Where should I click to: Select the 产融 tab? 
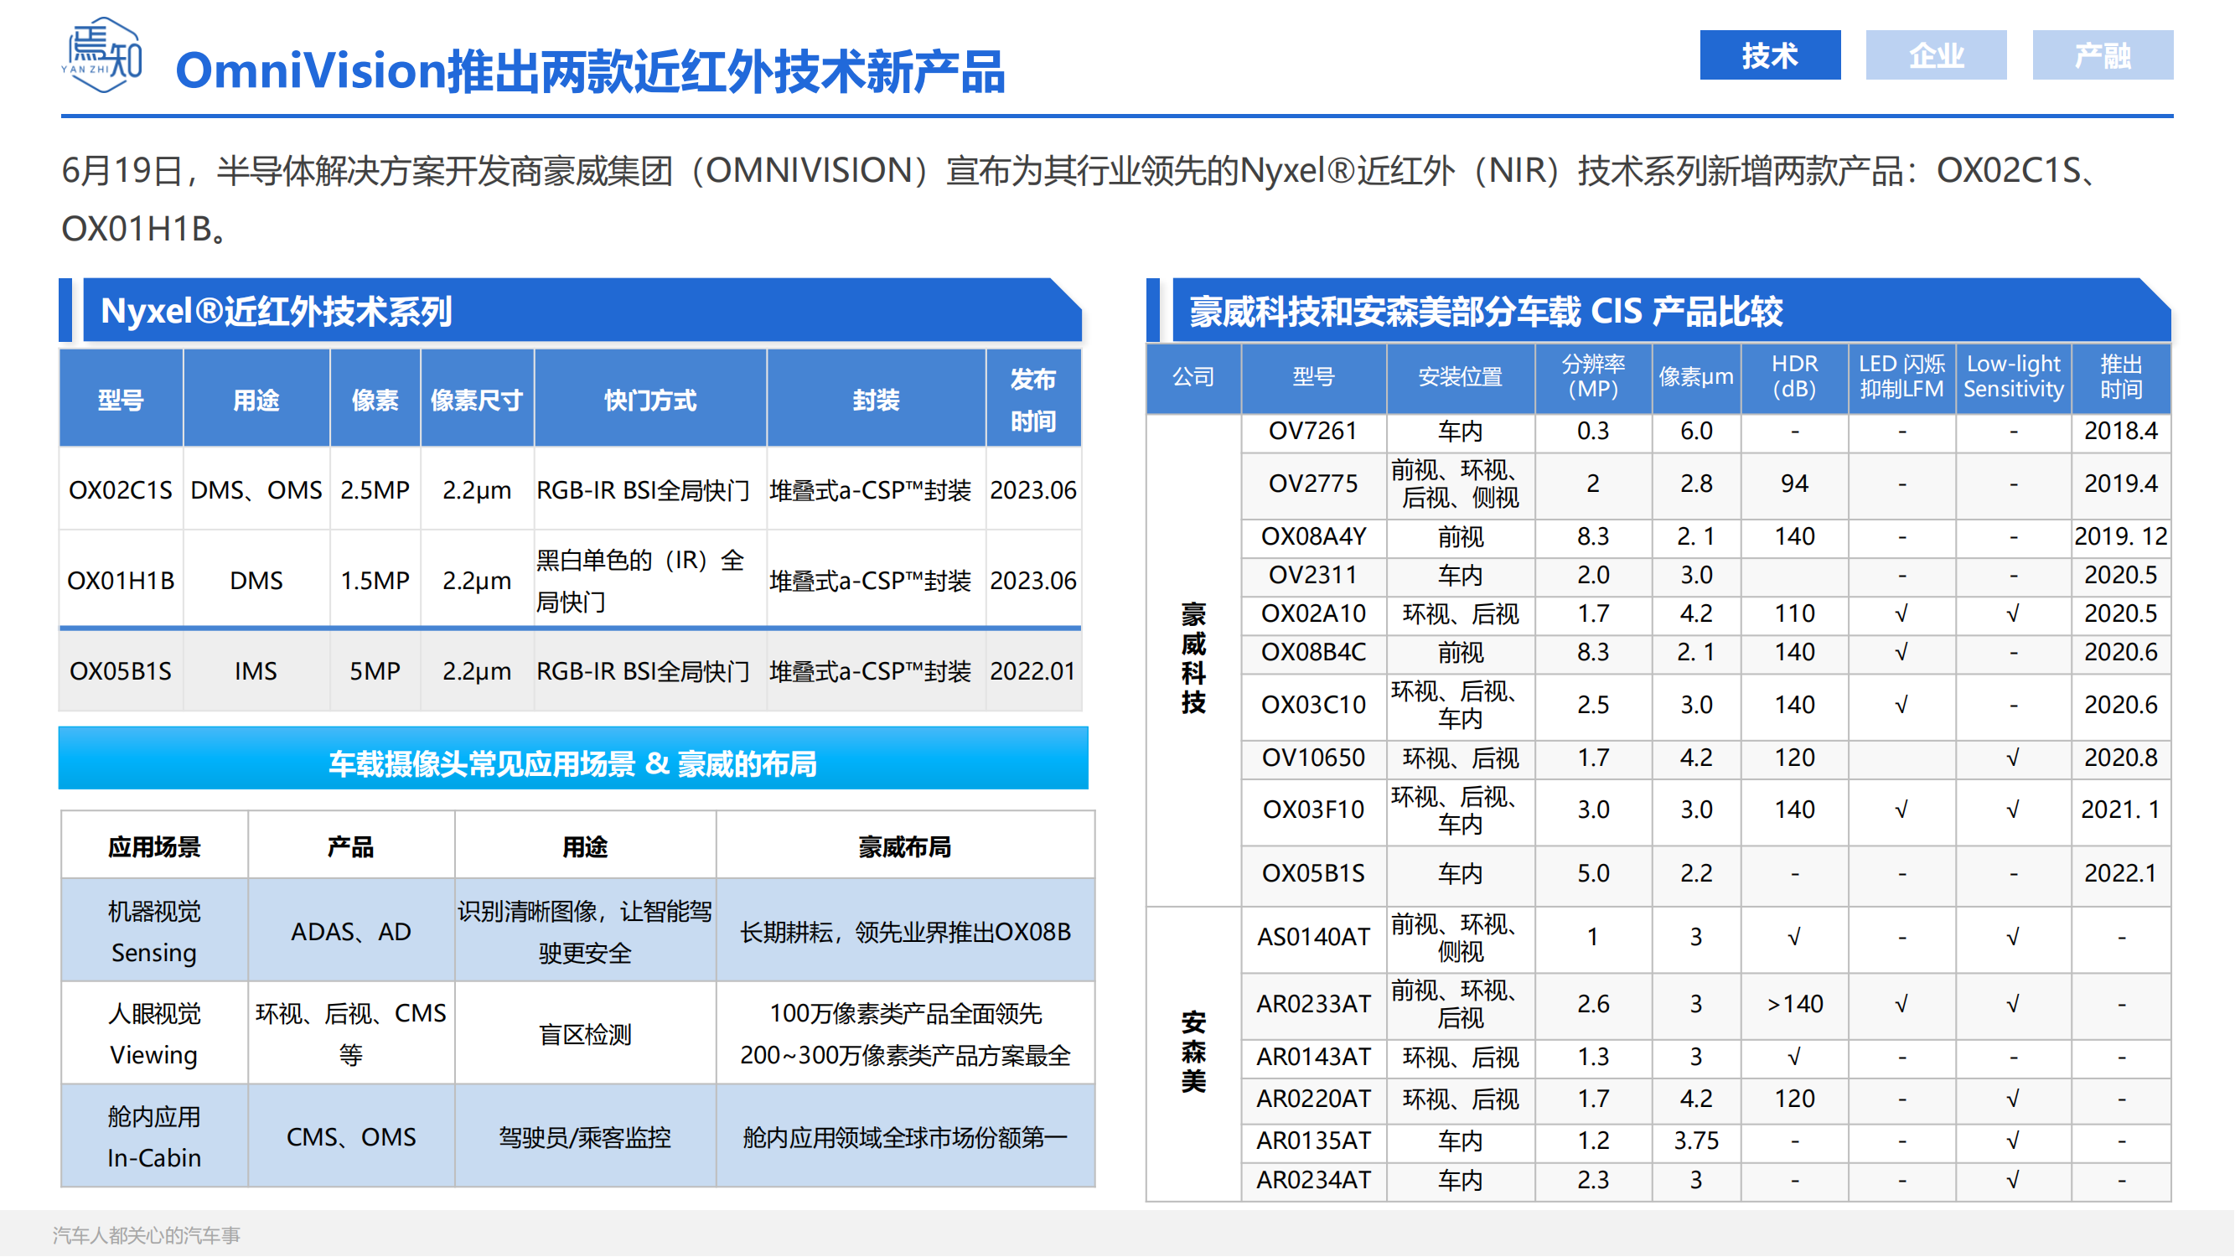2103,55
